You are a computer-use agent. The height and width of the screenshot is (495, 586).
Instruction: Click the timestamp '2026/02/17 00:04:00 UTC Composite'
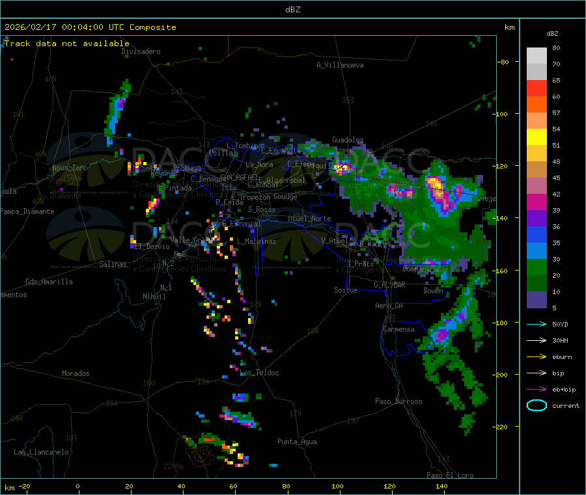point(90,27)
